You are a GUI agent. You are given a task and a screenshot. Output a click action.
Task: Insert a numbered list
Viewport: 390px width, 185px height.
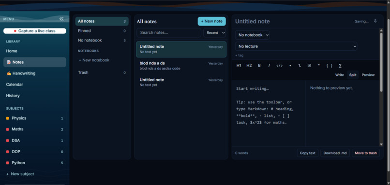(x=300, y=66)
